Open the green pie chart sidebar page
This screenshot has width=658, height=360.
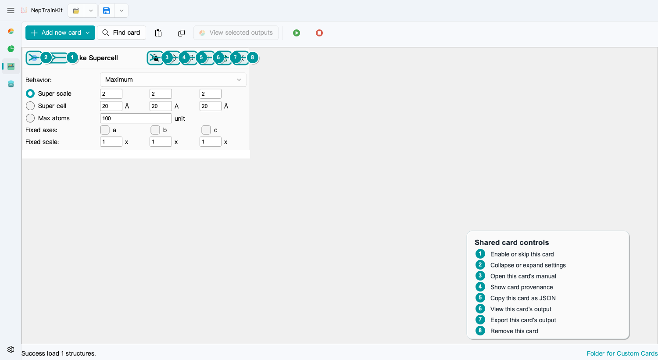(11, 49)
